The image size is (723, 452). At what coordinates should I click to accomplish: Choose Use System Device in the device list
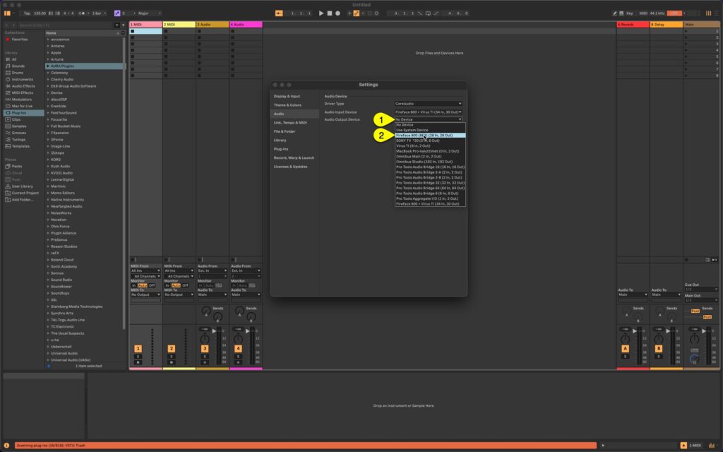tap(417, 129)
